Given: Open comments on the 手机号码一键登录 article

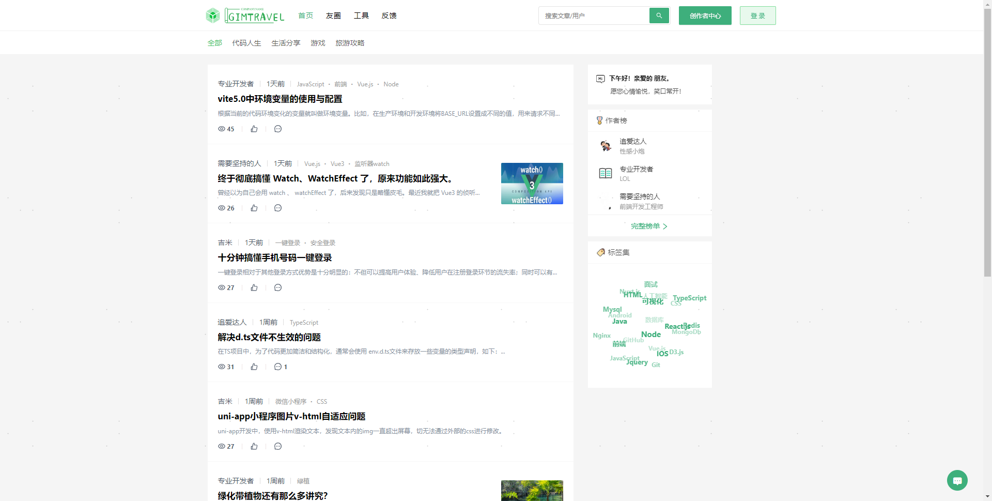Looking at the screenshot, I should coord(278,287).
